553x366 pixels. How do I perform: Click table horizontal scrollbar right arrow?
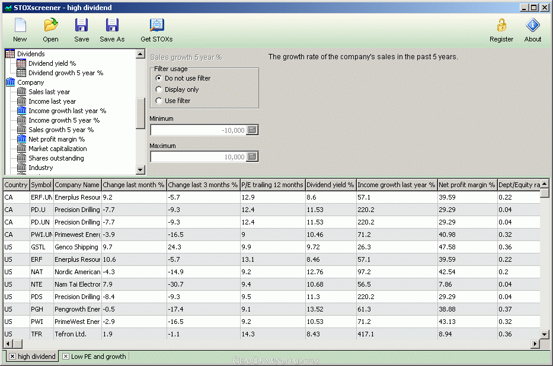(535, 344)
